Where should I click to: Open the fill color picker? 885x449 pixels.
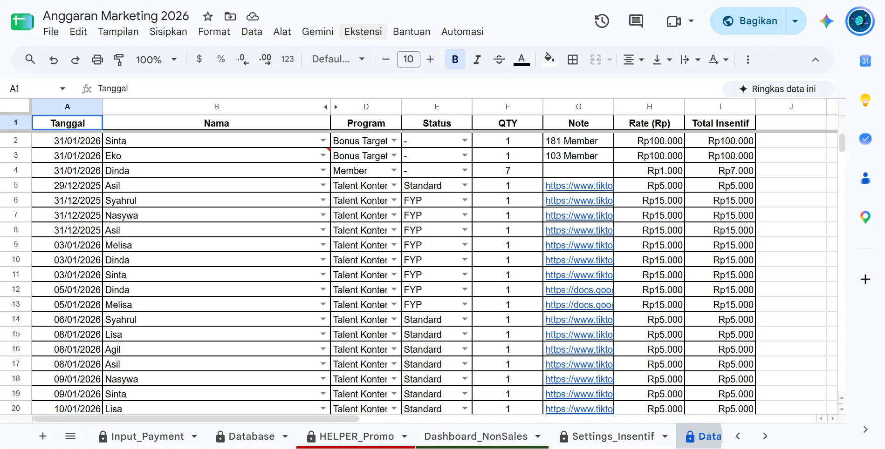point(549,59)
